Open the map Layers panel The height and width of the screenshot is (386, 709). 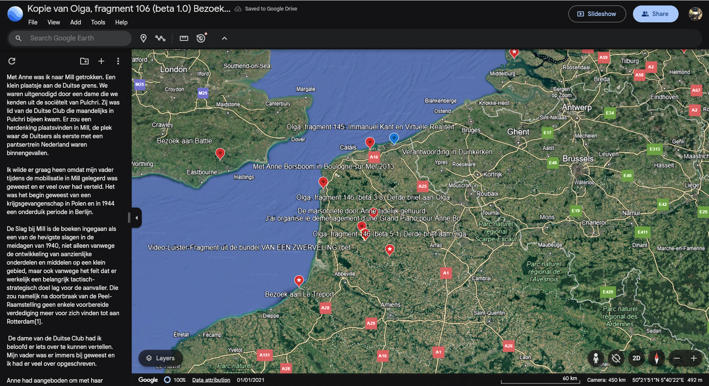[x=160, y=358]
